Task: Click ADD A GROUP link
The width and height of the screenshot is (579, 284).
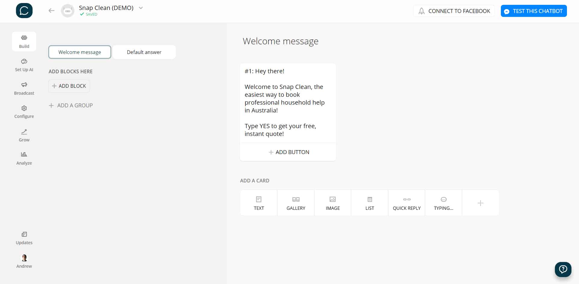Action: tap(71, 106)
